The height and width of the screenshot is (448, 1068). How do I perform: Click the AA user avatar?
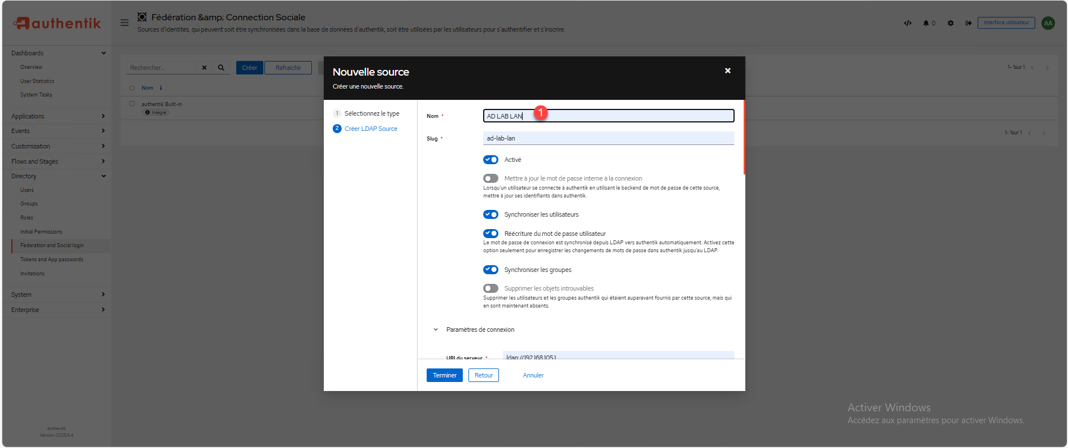coord(1048,23)
